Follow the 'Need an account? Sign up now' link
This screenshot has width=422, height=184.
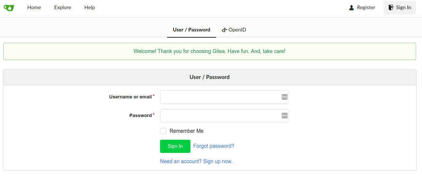(196, 161)
